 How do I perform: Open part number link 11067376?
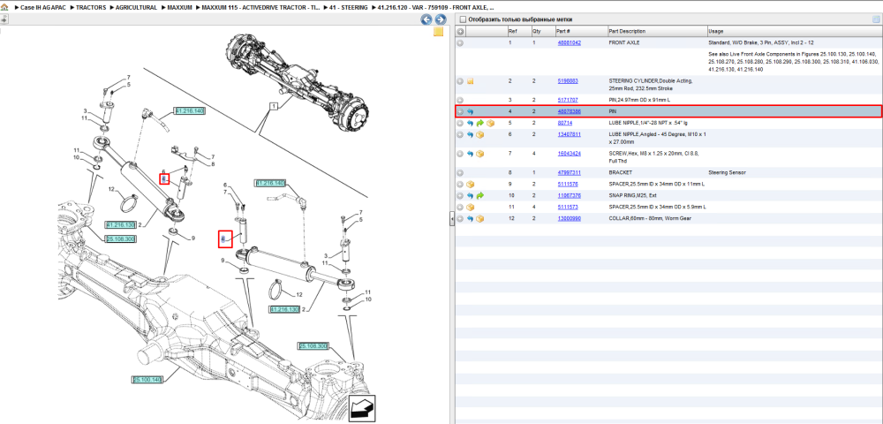pos(569,195)
